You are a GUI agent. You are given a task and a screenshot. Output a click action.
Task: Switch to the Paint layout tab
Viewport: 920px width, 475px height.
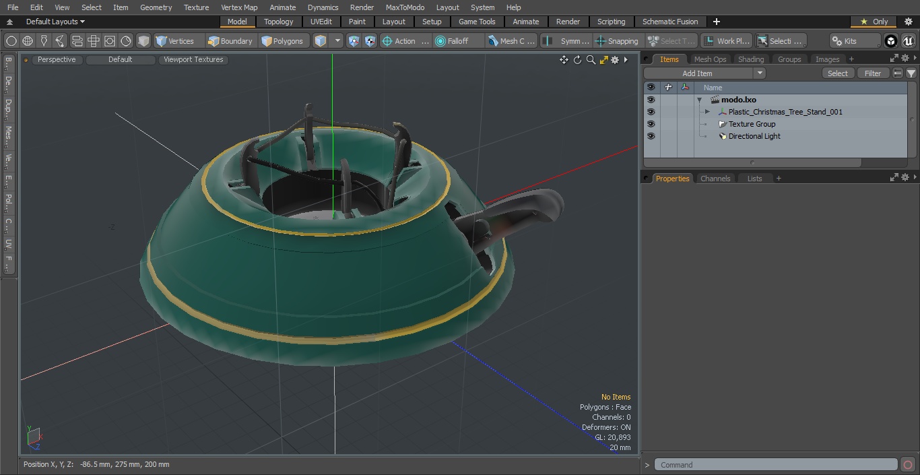(x=358, y=22)
